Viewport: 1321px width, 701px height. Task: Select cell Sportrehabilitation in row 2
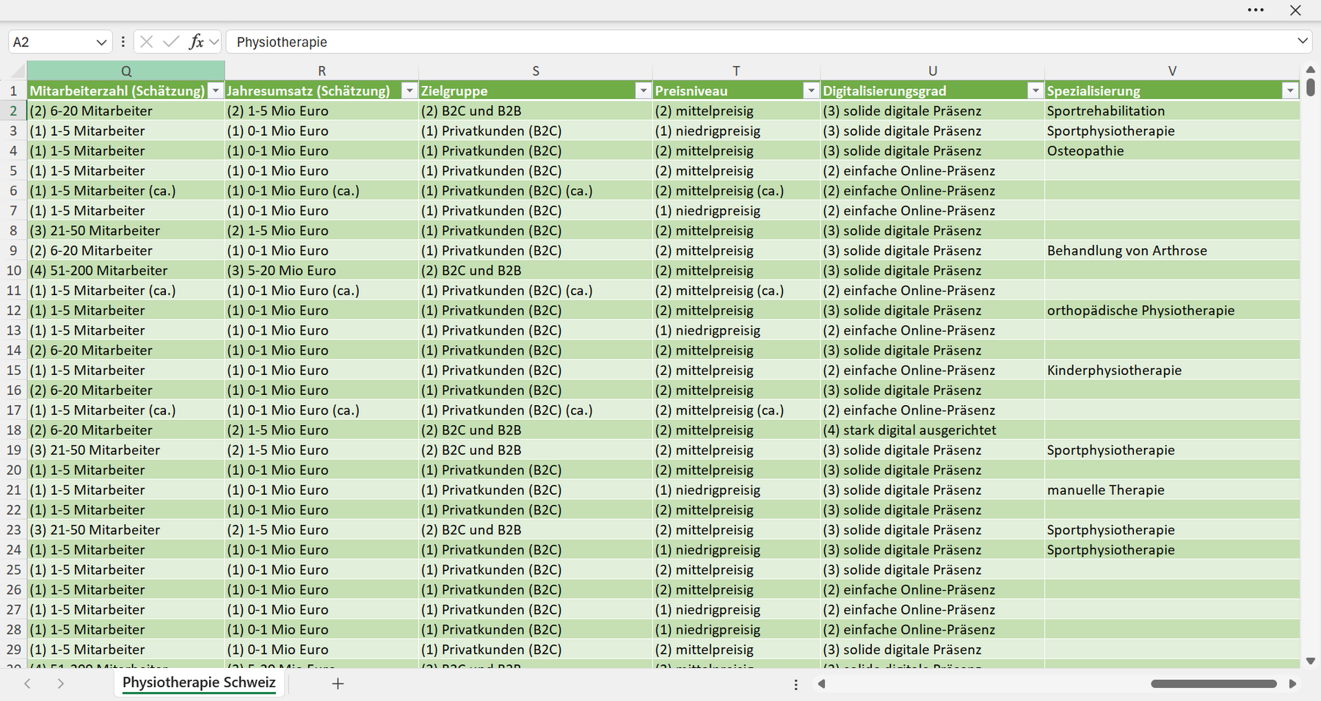coord(1172,111)
